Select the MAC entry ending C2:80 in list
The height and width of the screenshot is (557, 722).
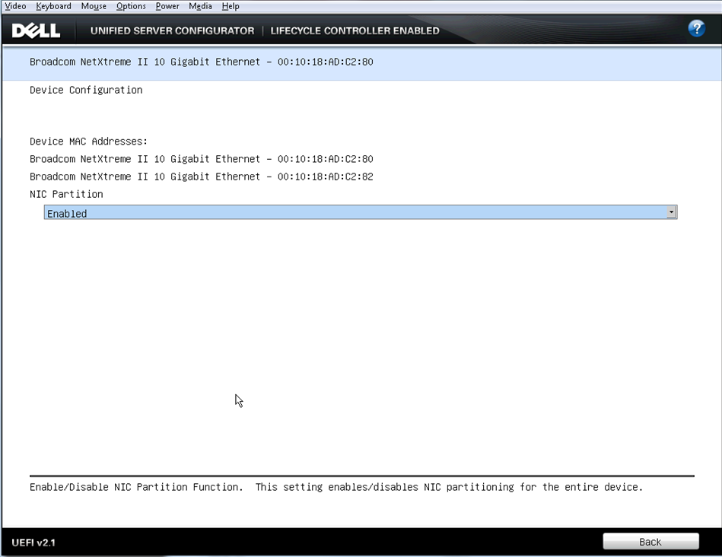coord(201,159)
